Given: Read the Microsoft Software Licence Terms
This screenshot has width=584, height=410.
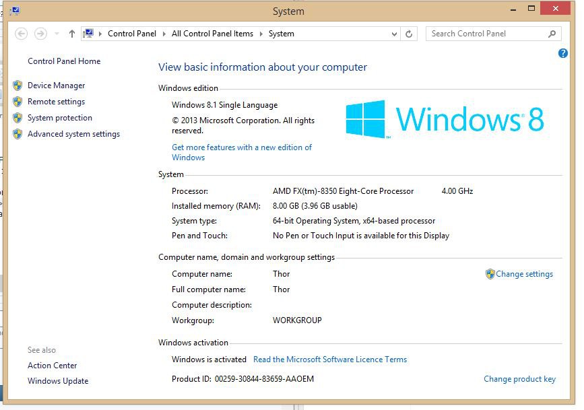Looking at the screenshot, I should [330, 360].
